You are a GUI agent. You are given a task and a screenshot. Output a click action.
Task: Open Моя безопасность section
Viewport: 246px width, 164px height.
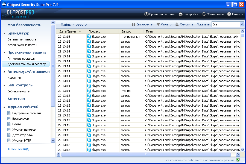coord(24,25)
